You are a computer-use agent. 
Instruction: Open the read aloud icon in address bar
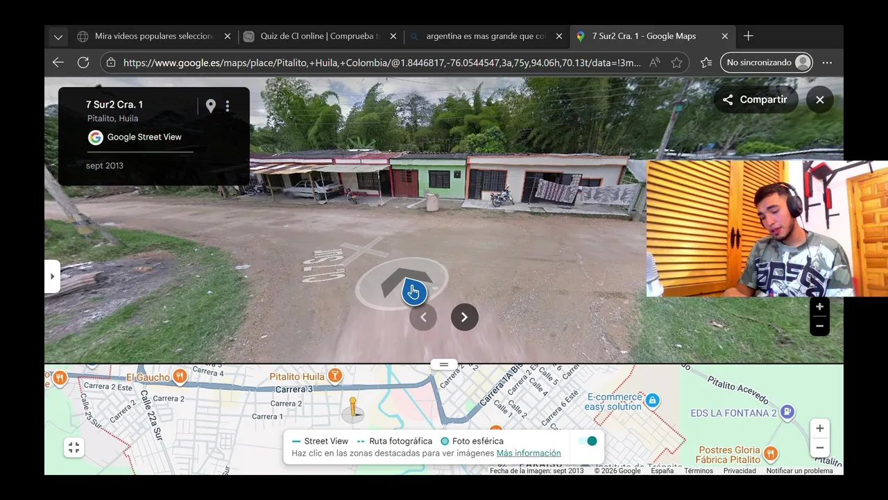[654, 62]
